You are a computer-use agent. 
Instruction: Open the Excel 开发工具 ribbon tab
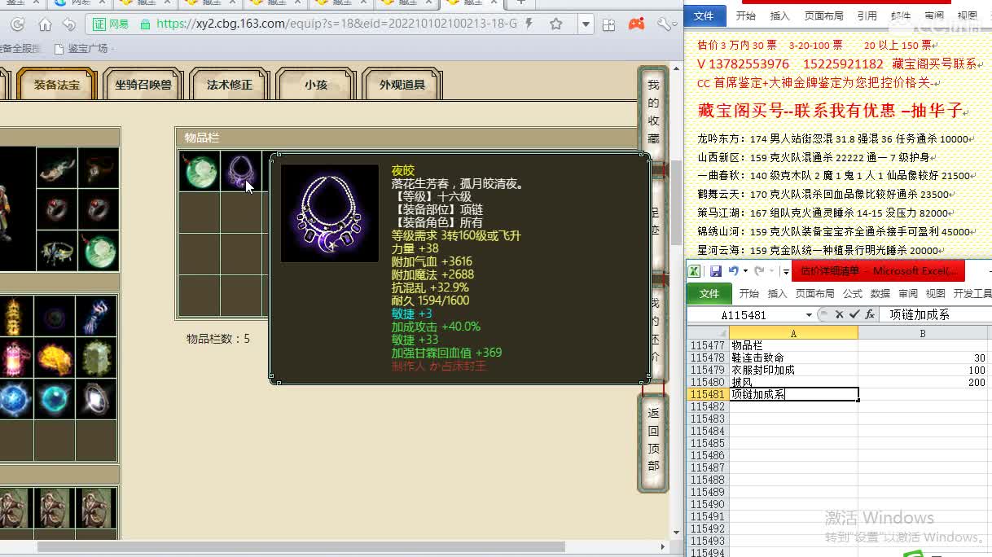click(972, 293)
